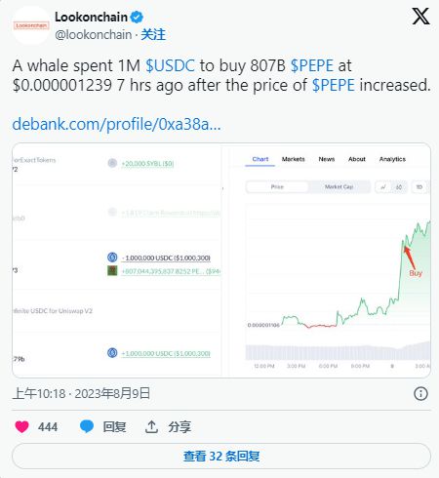Image resolution: width=439 pixels, height=478 pixels.
Task: Open the debank.com profile link
Action: pyautogui.click(x=116, y=124)
